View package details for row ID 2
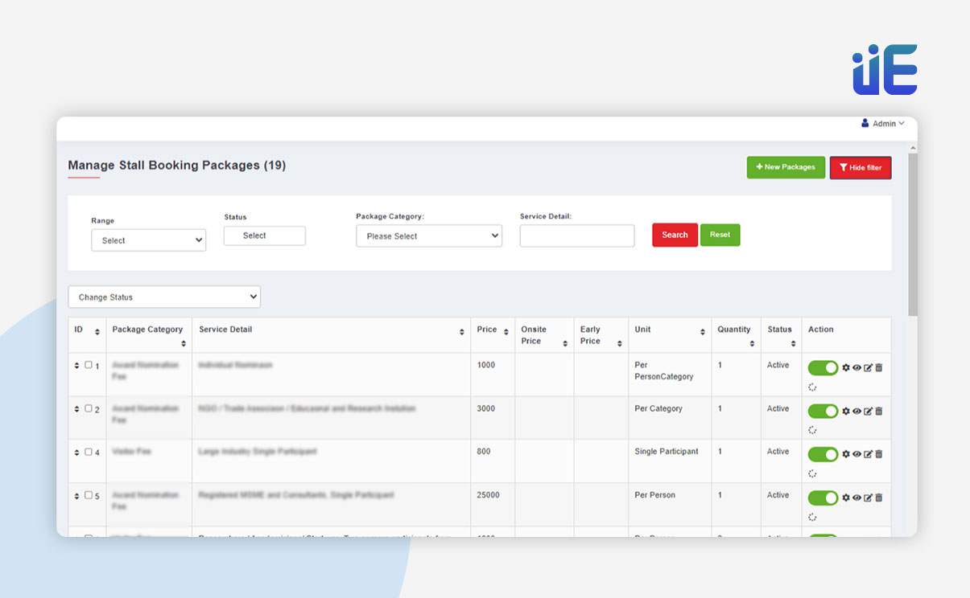This screenshot has height=598, width=970. [x=856, y=411]
